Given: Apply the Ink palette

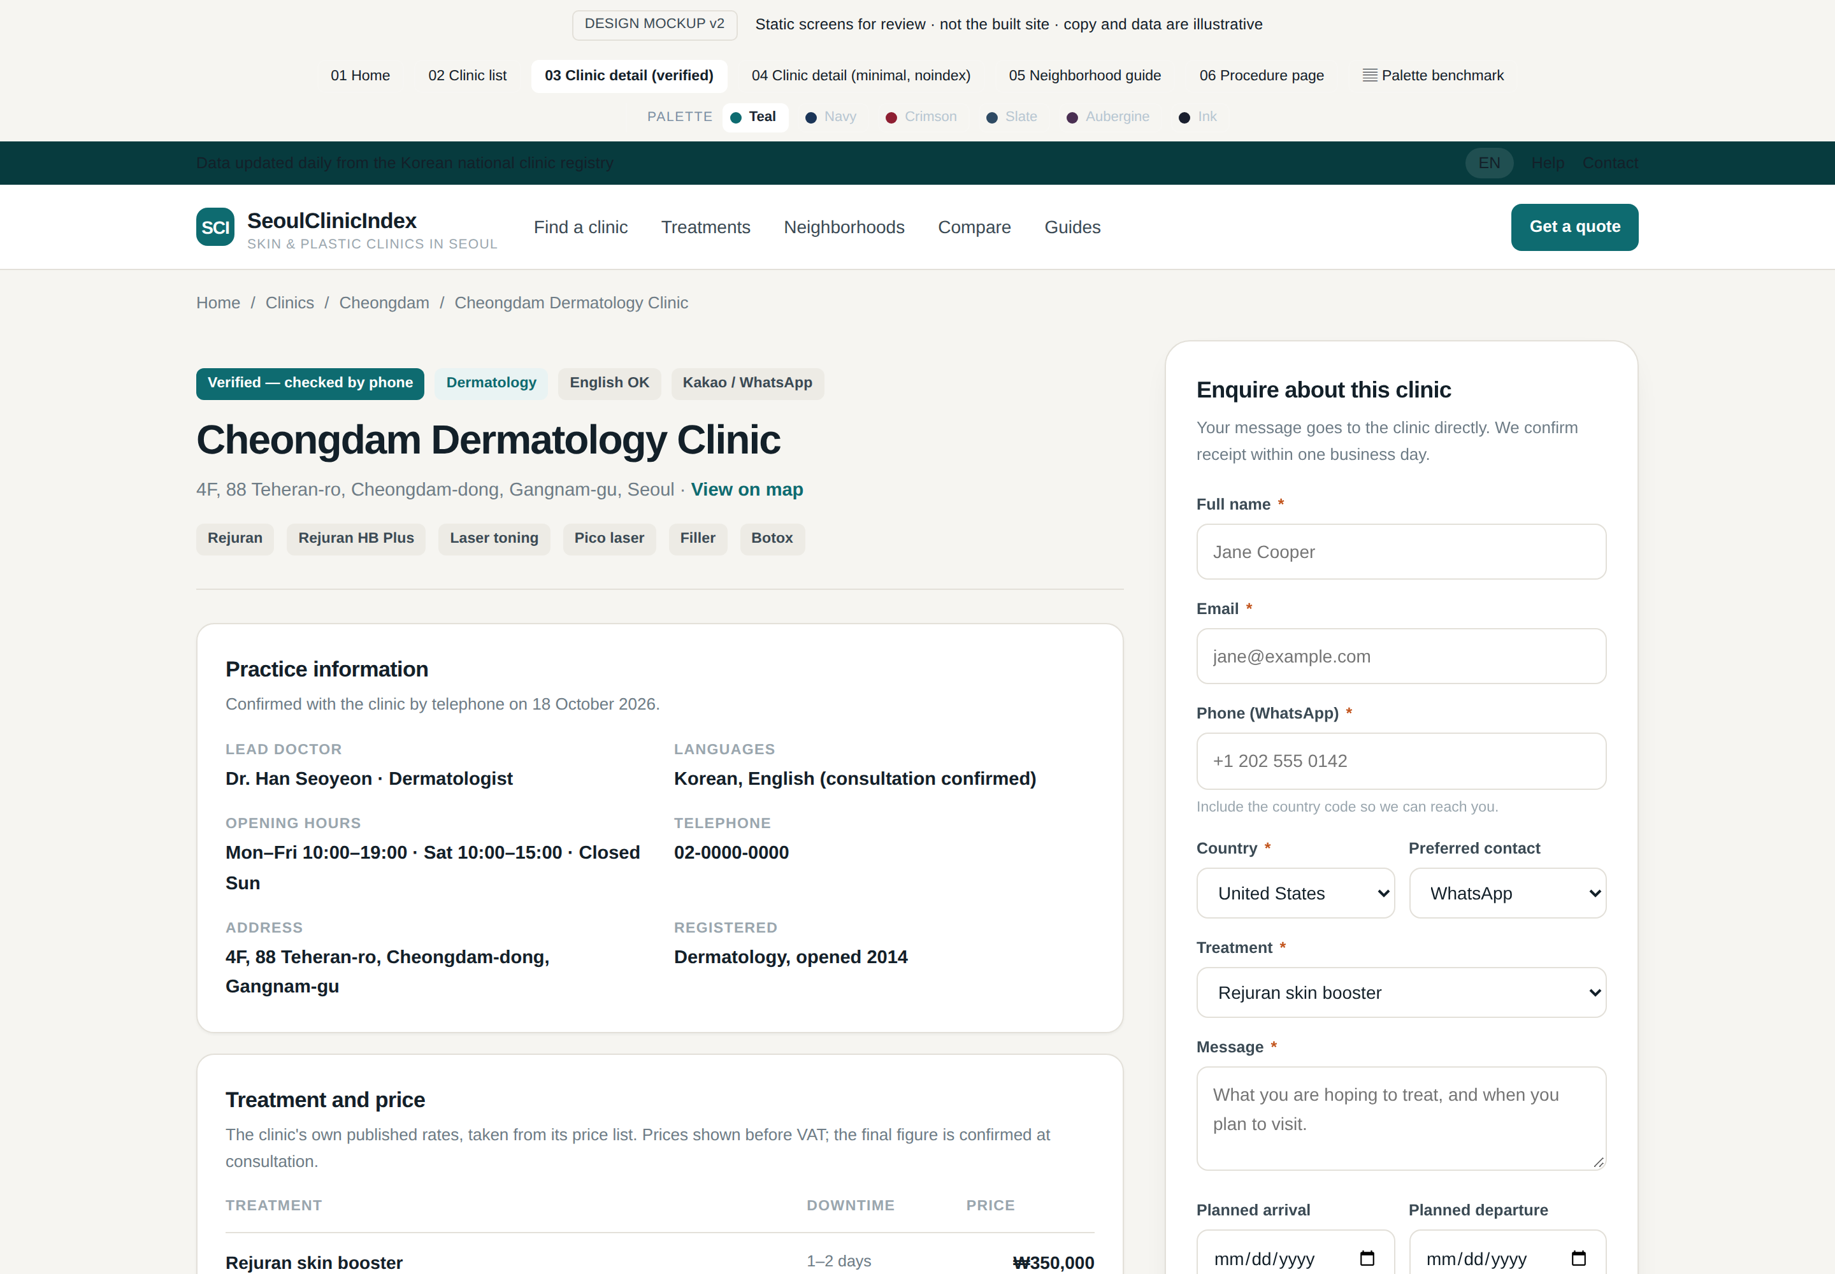Looking at the screenshot, I should click(1198, 117).
